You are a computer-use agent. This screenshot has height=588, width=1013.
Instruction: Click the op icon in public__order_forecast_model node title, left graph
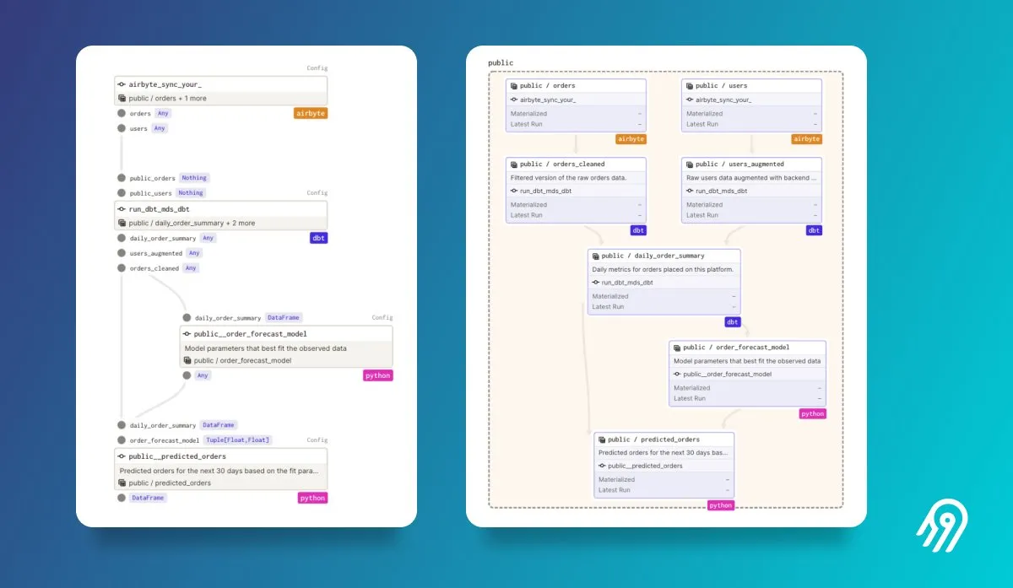click(187, 334)
